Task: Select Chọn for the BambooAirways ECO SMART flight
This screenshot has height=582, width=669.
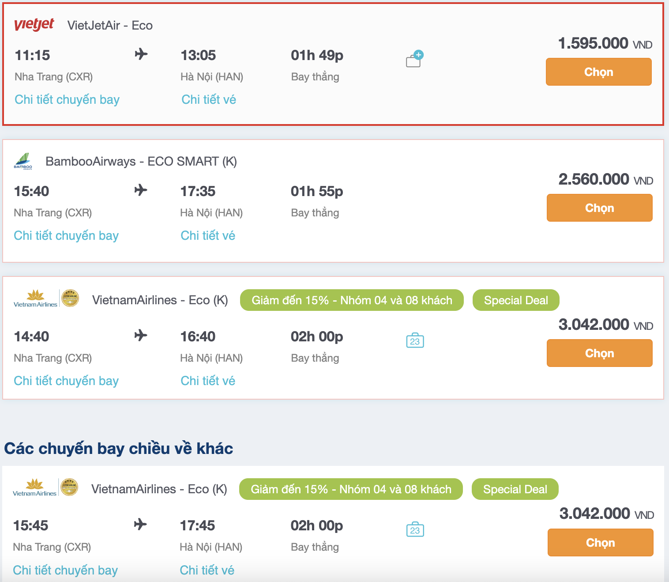Action: [x=599, y=208]
